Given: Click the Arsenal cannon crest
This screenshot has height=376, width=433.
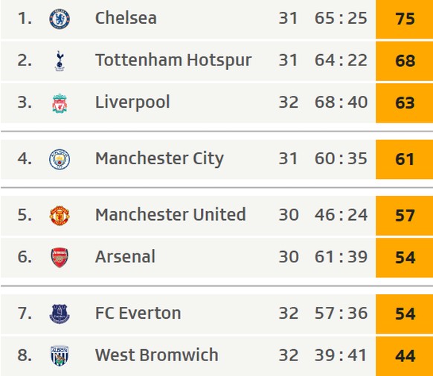Looking at the screenshot, I should 60,258.
